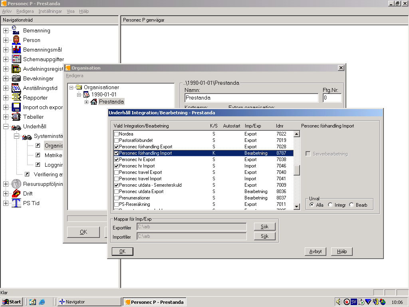Confirm Underhåll Integration dialog with OK
Image resolution: width=409 pixels, height=307 pixels.
pyautogui.click(x=122, y=251)
